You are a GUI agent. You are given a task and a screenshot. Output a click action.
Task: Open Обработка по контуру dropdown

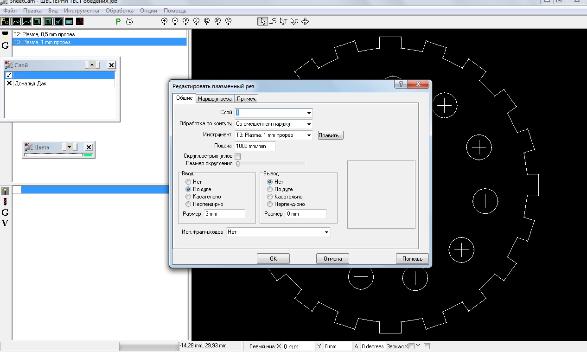[309, 124]
